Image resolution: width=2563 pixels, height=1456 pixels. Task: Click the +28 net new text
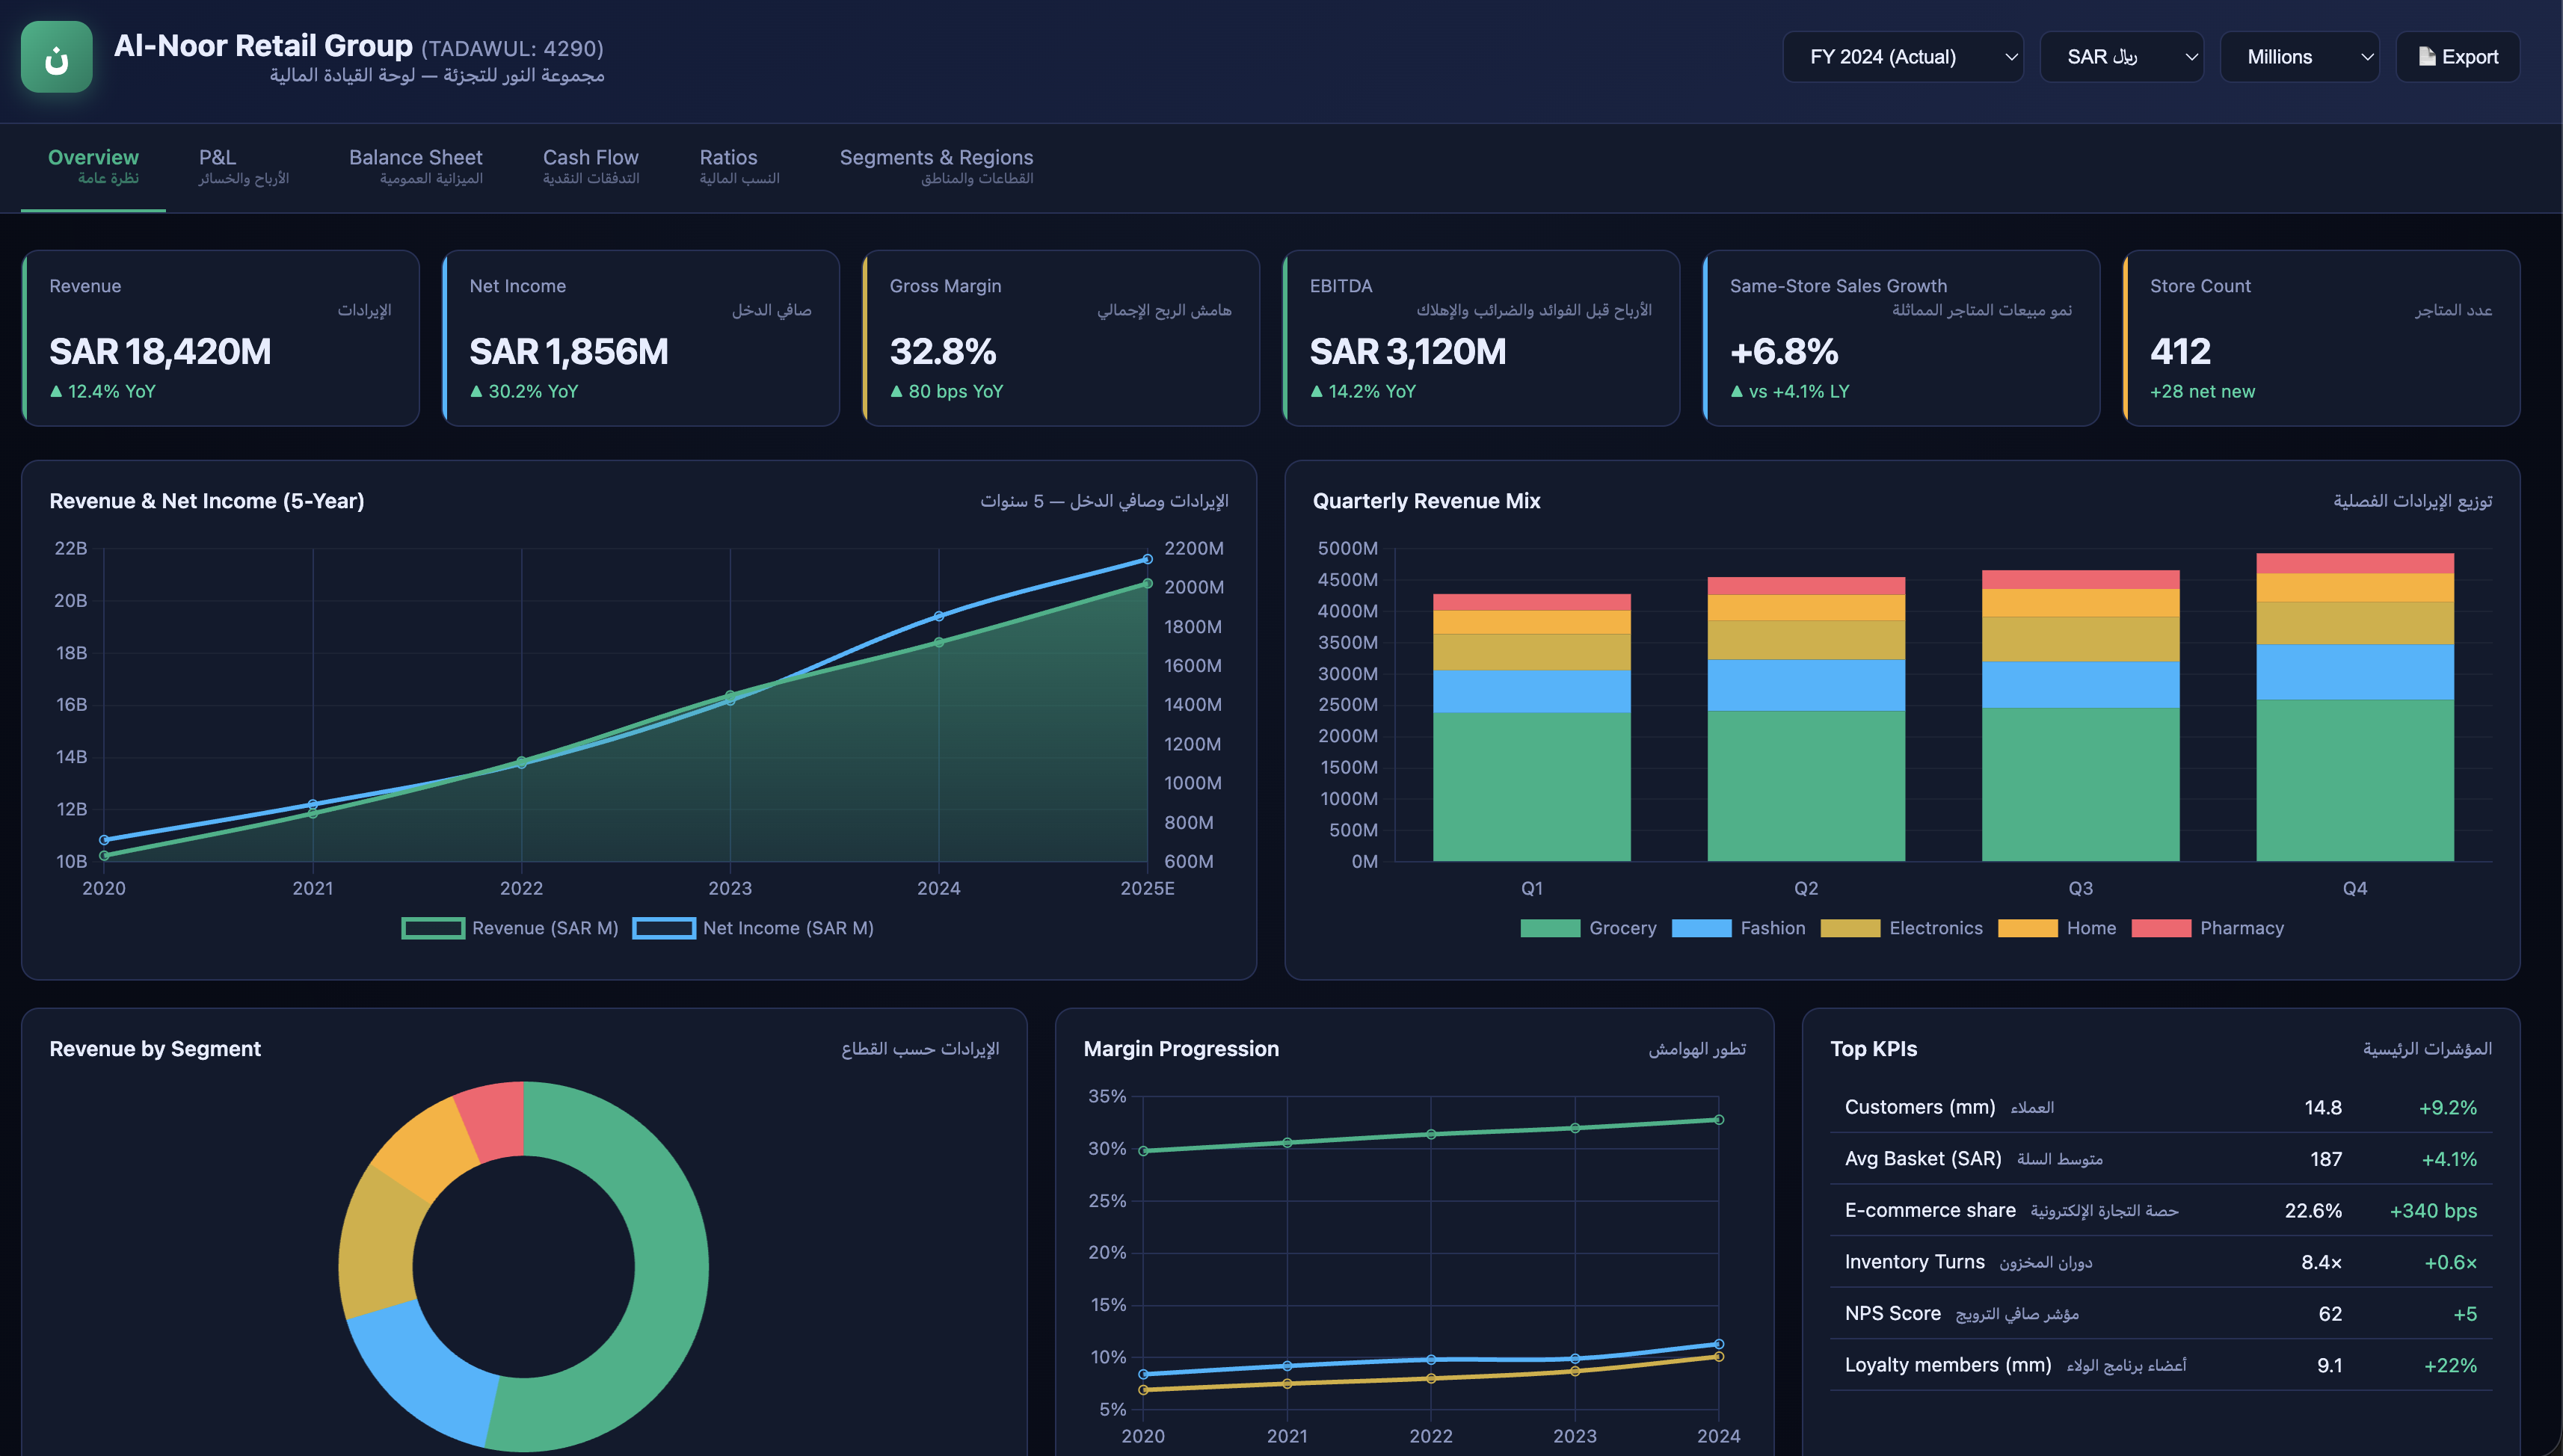click(x=2202, y=392)
